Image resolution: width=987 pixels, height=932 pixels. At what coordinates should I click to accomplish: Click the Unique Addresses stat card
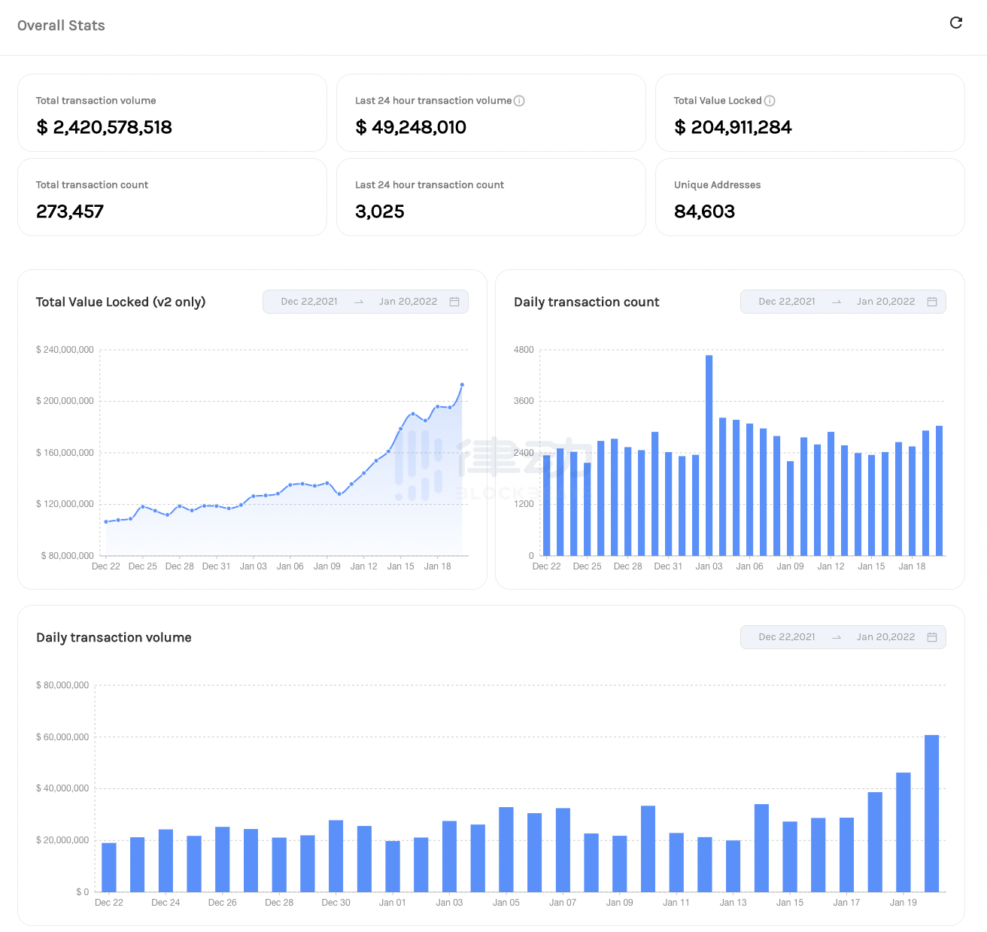809,197
